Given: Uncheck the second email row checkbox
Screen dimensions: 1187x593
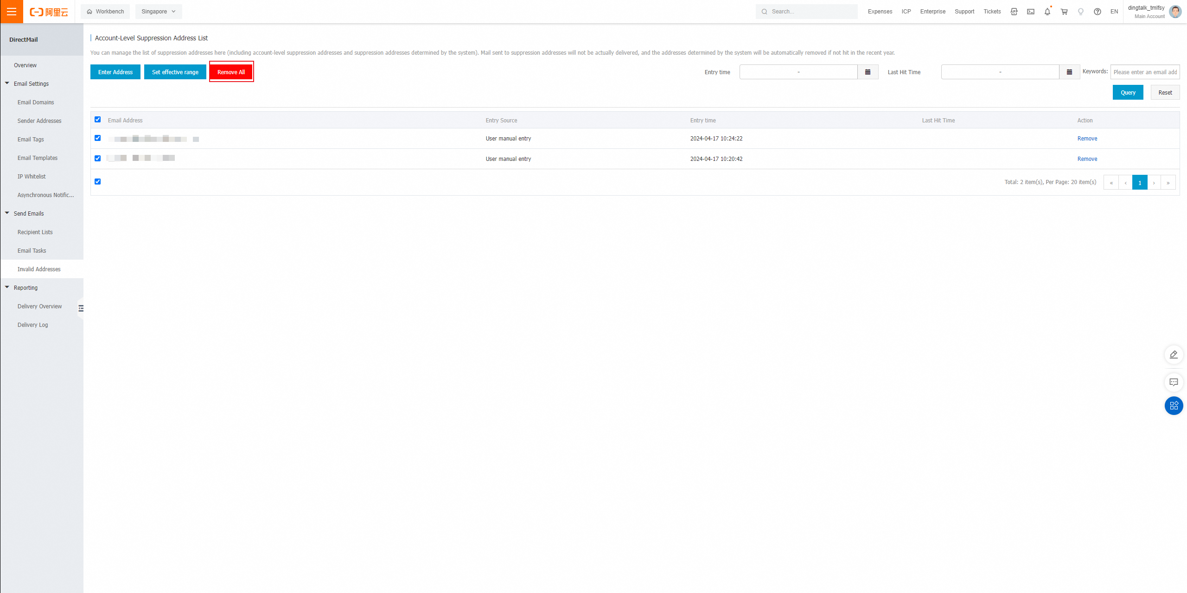Looking at the screenshot, I should [97, 159].
